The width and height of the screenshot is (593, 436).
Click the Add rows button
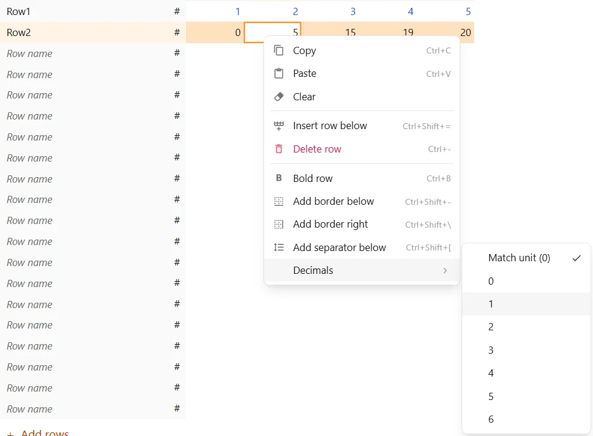tap(38, 432)
